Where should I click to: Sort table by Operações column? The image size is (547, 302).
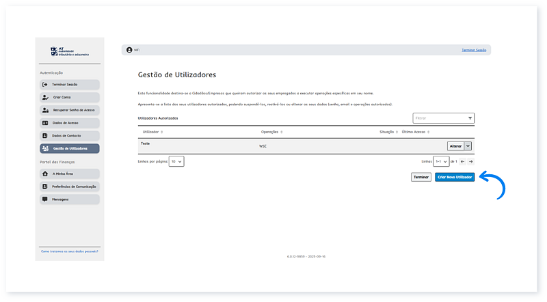pos(282,131)
